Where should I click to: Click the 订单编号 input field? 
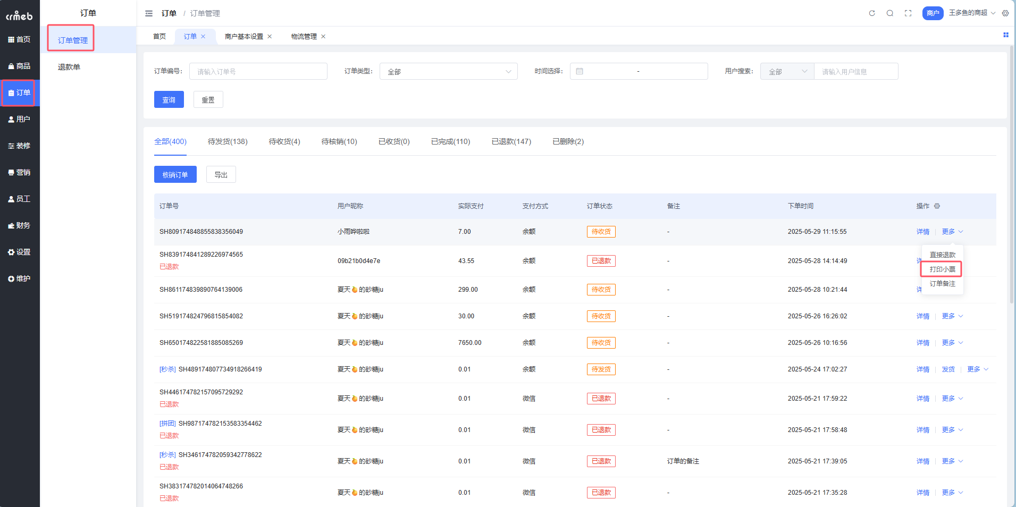point(258,71)
